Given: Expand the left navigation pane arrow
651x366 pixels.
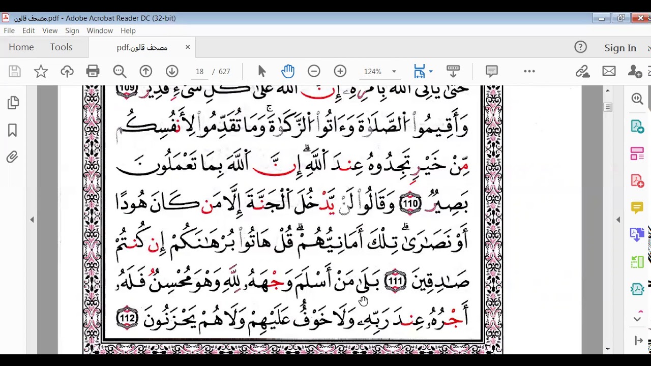Looking at the screenshot, I should (x=32, y=220).
